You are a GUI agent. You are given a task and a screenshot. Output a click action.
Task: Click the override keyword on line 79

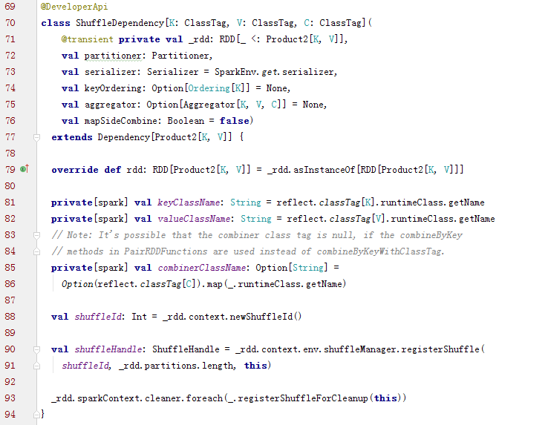coord(75,170)
